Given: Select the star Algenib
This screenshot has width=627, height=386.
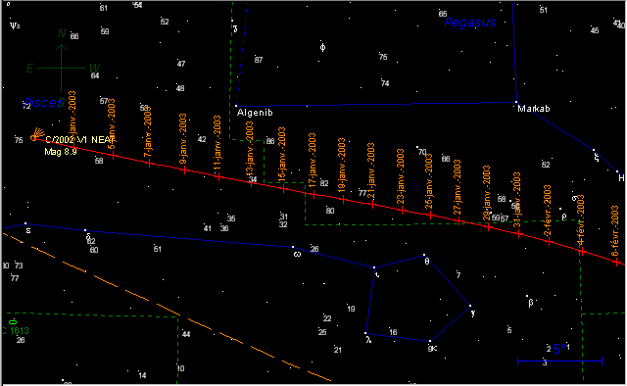Looking at the screenshot, I should point(236,106).
